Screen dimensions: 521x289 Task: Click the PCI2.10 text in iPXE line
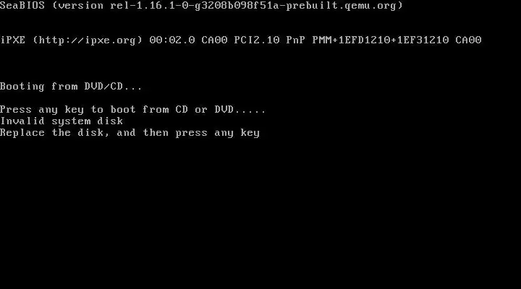pyautogui.click(x=257, y=40)
